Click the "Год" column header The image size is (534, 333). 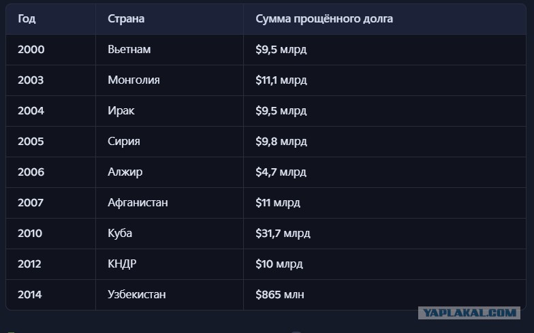[27, 19]
